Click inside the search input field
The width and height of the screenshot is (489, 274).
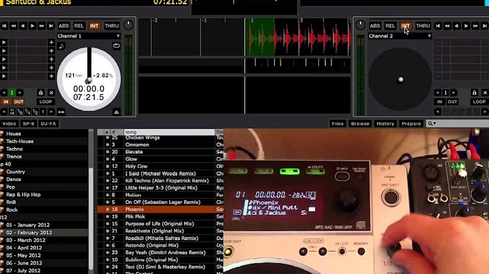pyautogui.click(x=463, y=123)
